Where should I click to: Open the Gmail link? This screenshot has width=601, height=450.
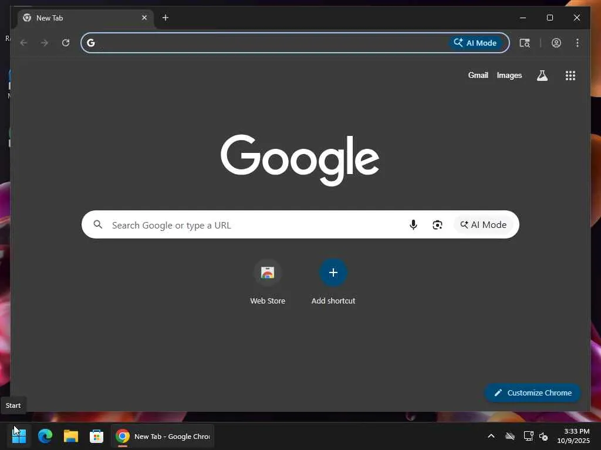[478, 76]
